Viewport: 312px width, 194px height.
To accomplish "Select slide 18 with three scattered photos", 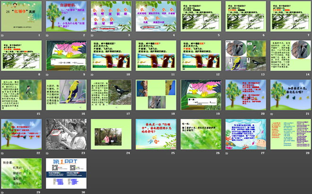I will (x=156, y=95).
